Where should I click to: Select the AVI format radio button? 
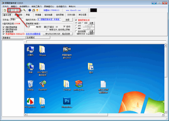coord(76,26)
